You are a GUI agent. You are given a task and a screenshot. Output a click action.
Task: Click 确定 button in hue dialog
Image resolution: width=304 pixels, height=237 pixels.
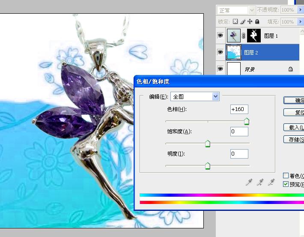tap(294, 100)
